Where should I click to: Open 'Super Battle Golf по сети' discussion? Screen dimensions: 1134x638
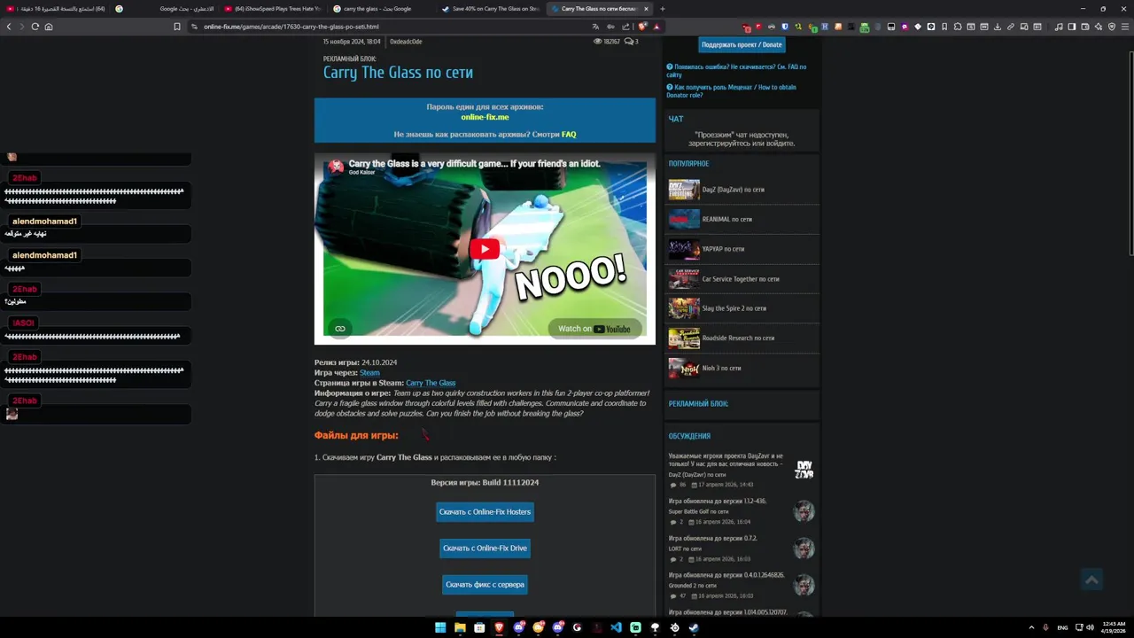point(698,511)
